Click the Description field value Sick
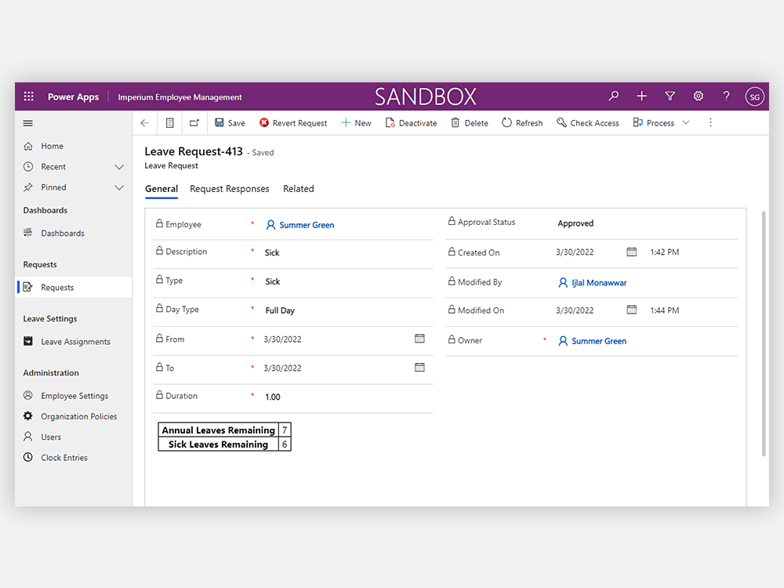 coord(272,252)
